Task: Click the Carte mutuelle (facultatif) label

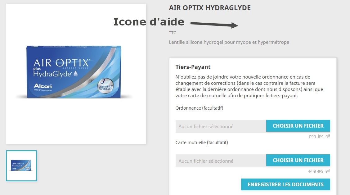Action: pos(202,143)
